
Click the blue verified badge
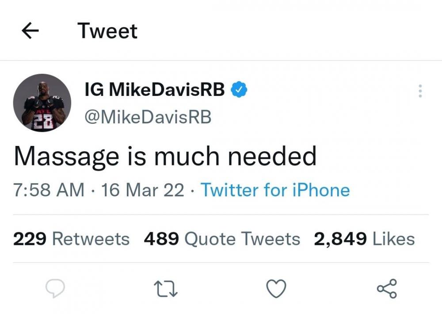[x=240, y=90]
